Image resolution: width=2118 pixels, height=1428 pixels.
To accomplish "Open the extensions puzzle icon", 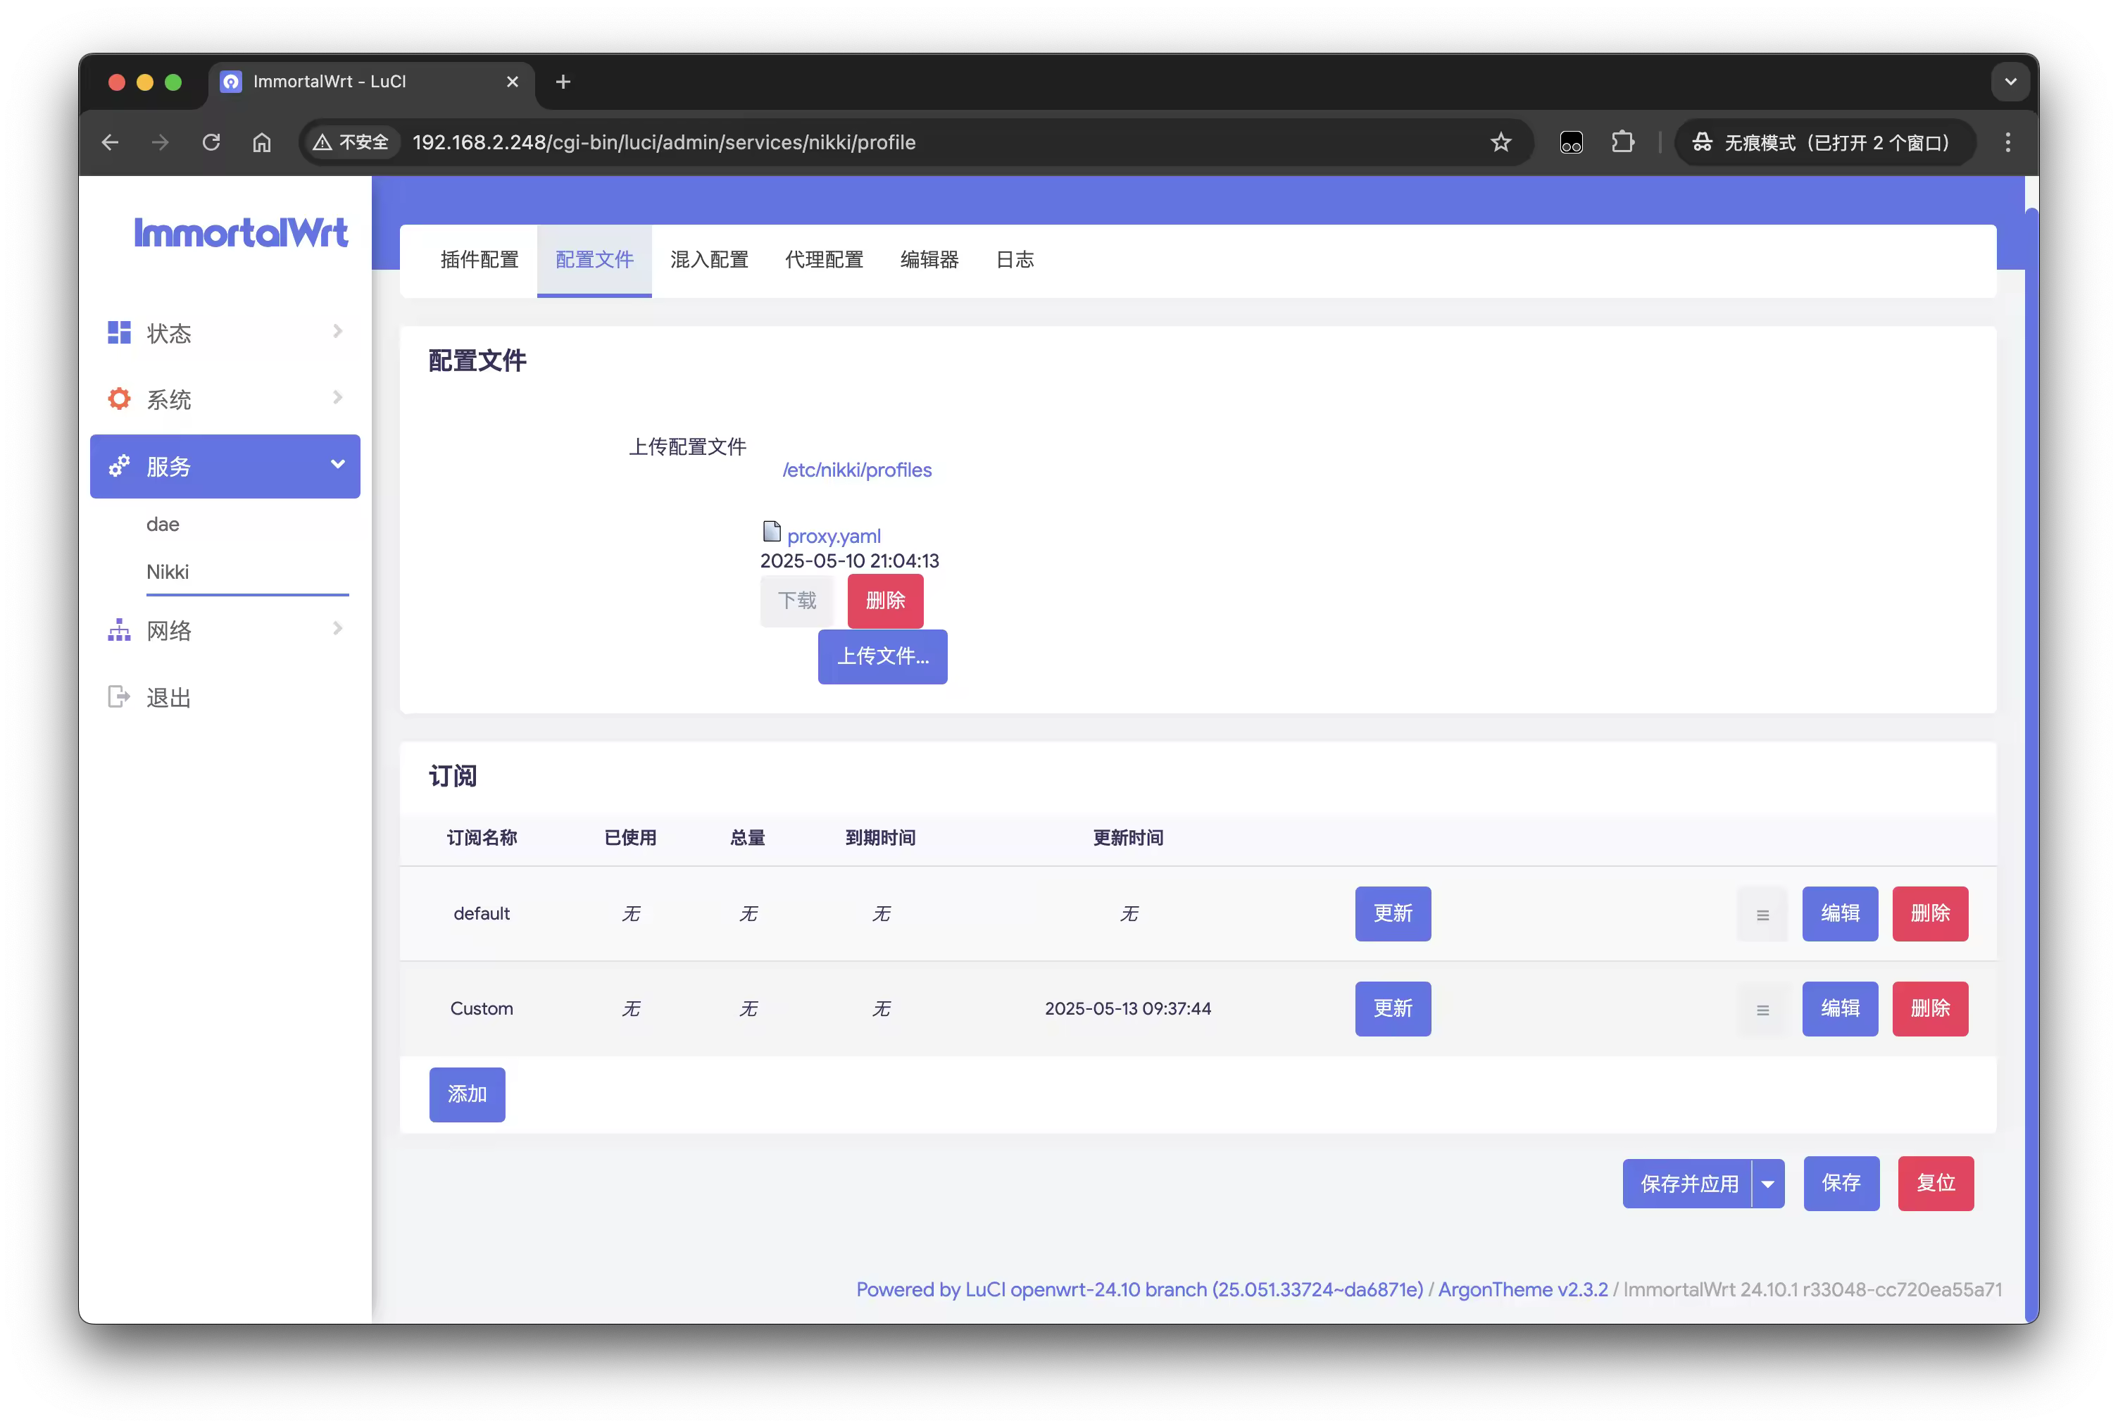I will click(x=1622, y=142).
